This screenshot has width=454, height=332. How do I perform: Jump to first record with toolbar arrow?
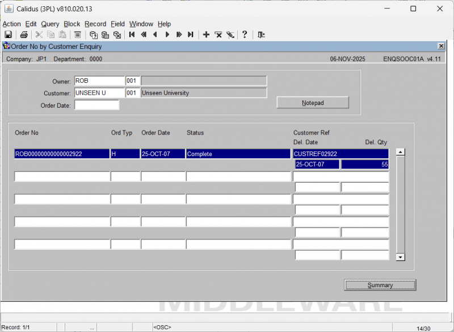[132, 35]
